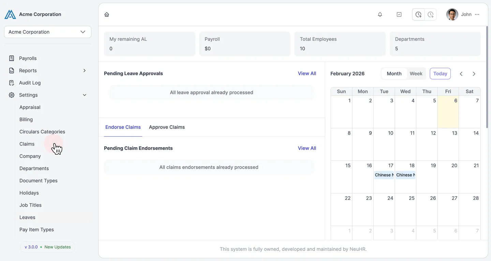Jump calendar to Today

[x=440, y=74]
